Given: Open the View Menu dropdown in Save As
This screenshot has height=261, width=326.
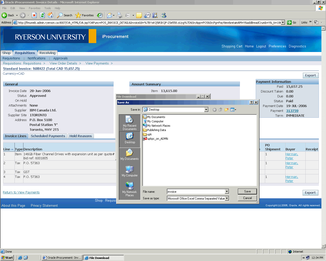Looking at the screenshot, I should tap(233, 110).
